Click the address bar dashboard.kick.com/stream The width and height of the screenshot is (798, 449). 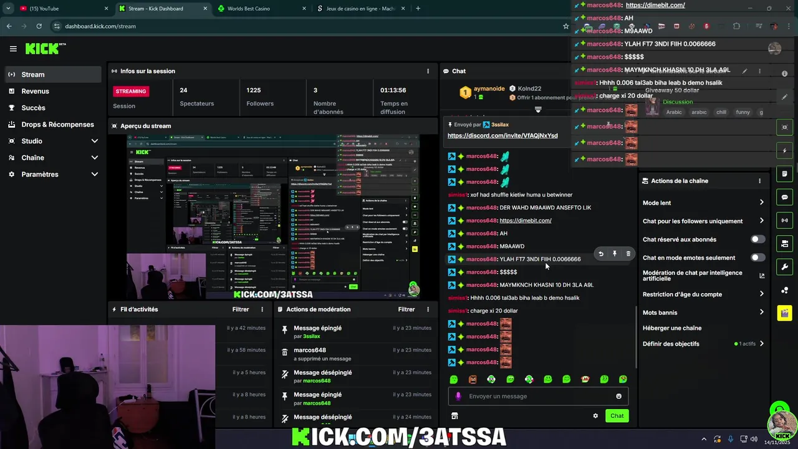coord(100,26)
